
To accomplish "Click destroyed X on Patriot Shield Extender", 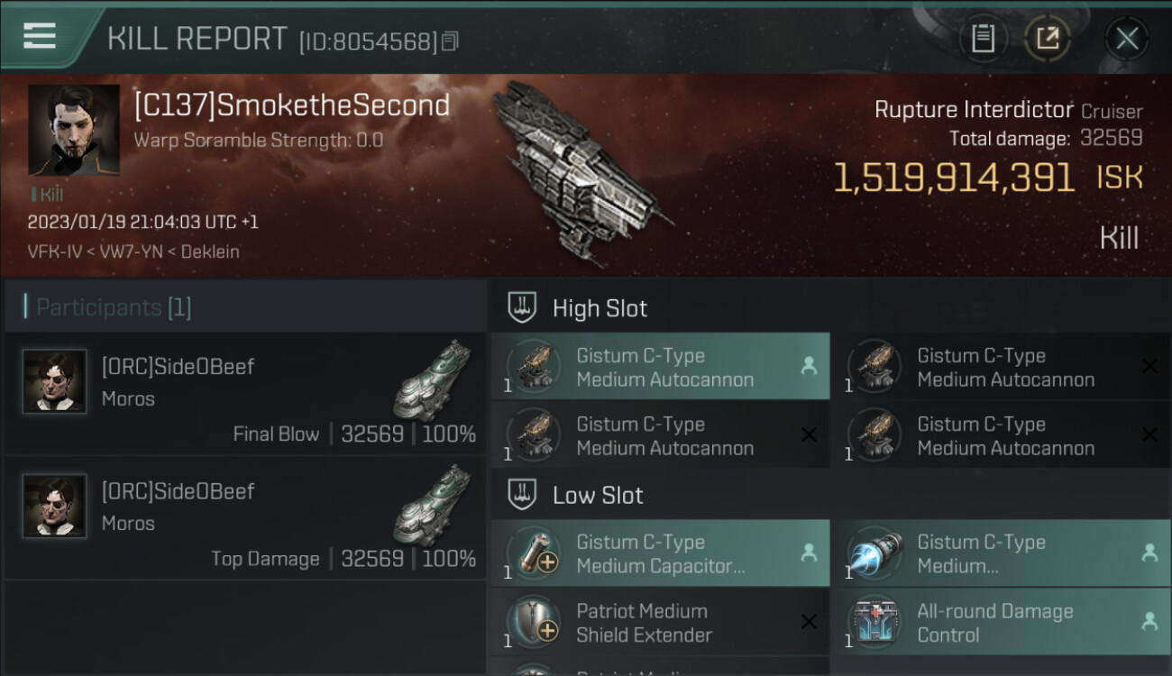I will [x=809, y=622].
